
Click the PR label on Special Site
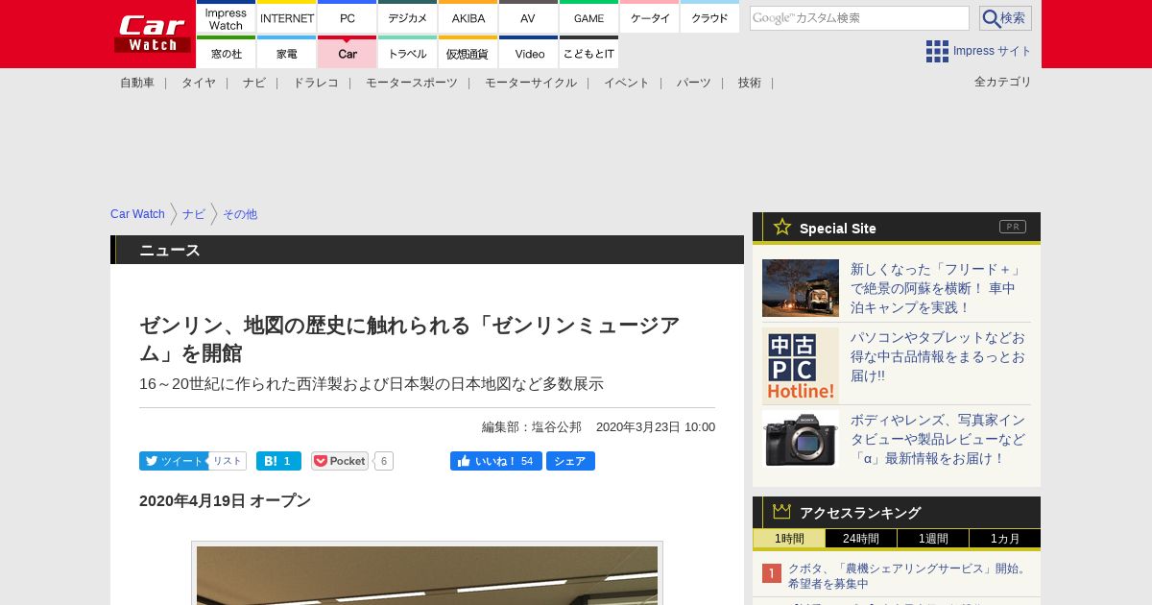click(x=1013, y=227)
